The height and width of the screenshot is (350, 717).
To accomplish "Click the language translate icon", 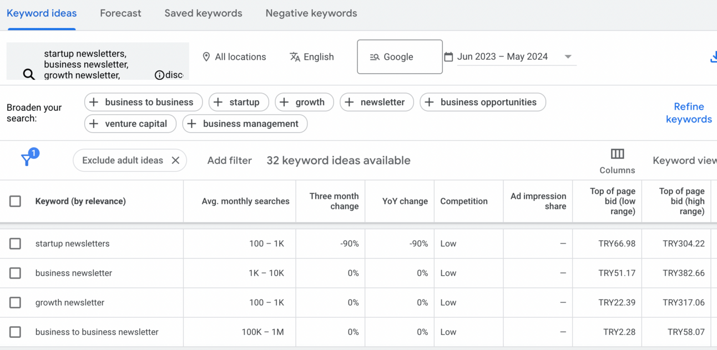I will click(295, 57).
